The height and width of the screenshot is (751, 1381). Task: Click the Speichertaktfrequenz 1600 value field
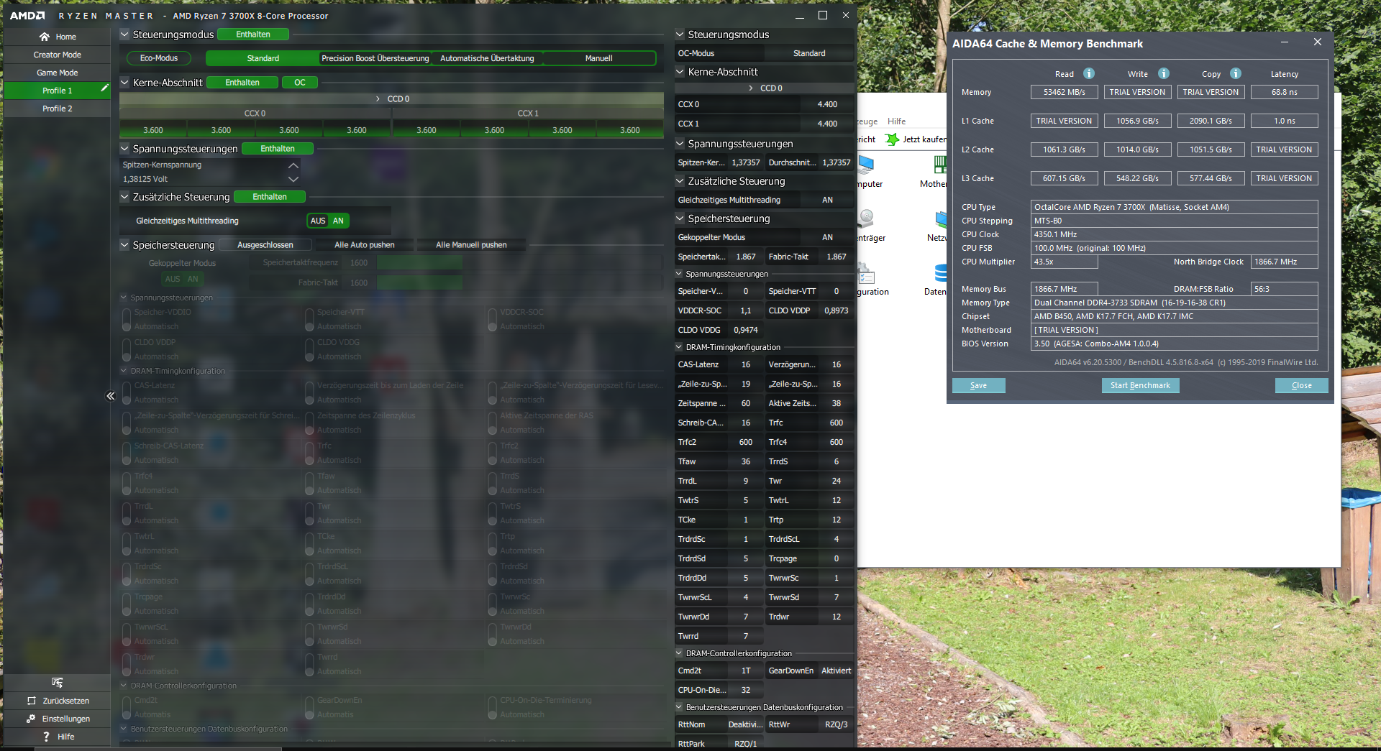(359, 263)
